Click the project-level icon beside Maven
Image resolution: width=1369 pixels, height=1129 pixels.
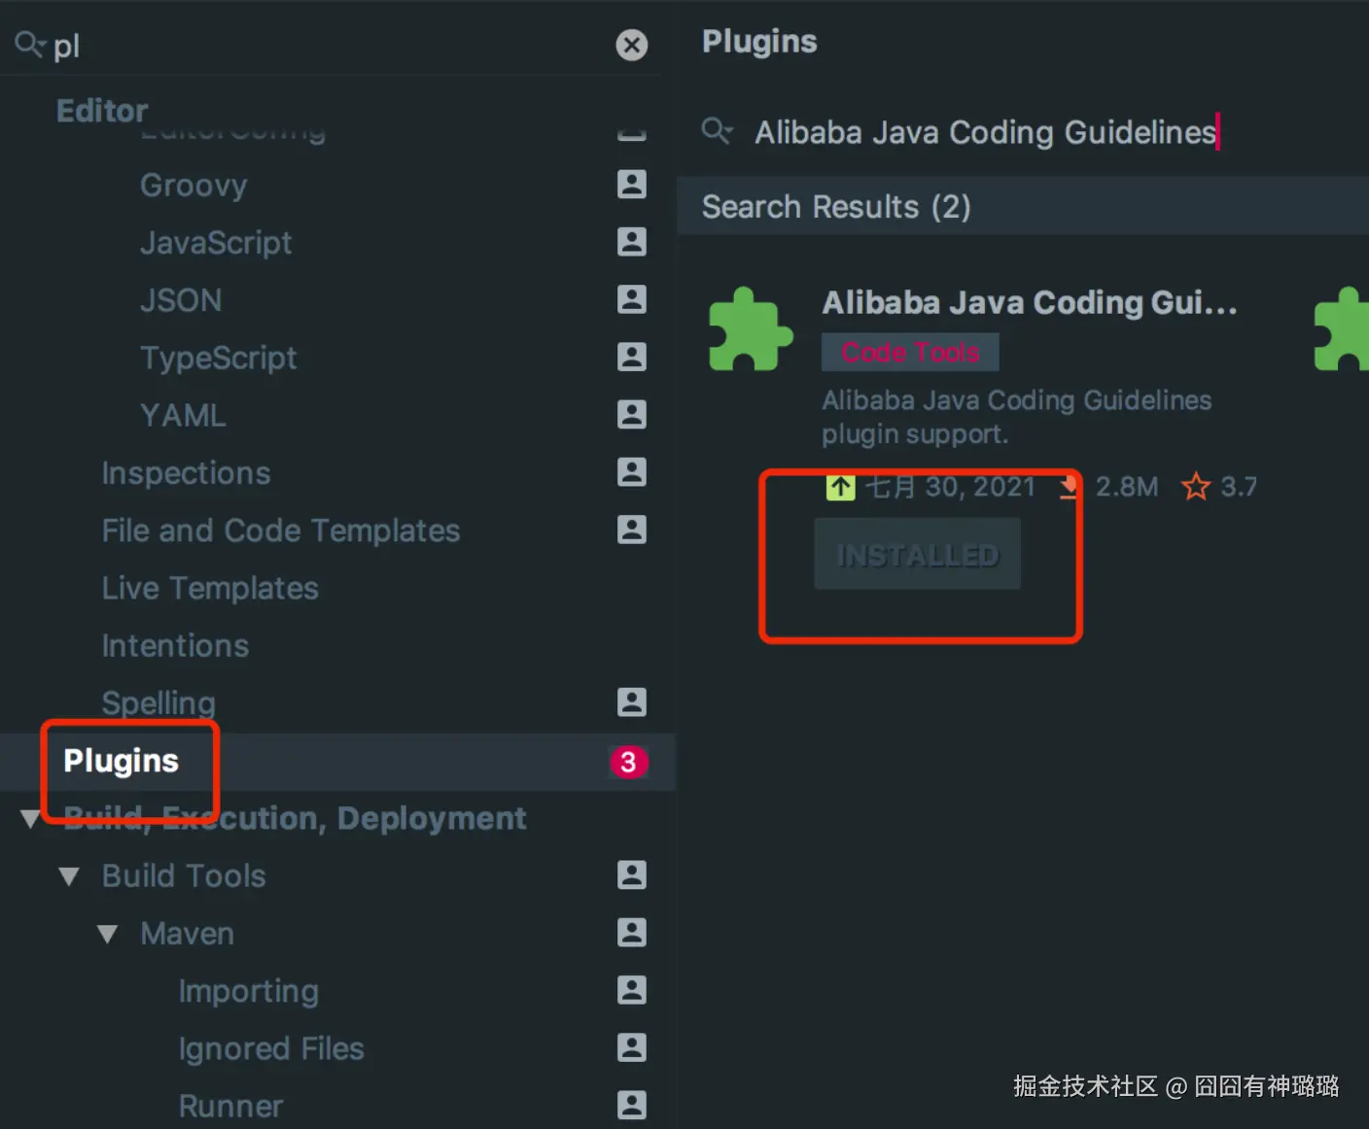[632, 933]
